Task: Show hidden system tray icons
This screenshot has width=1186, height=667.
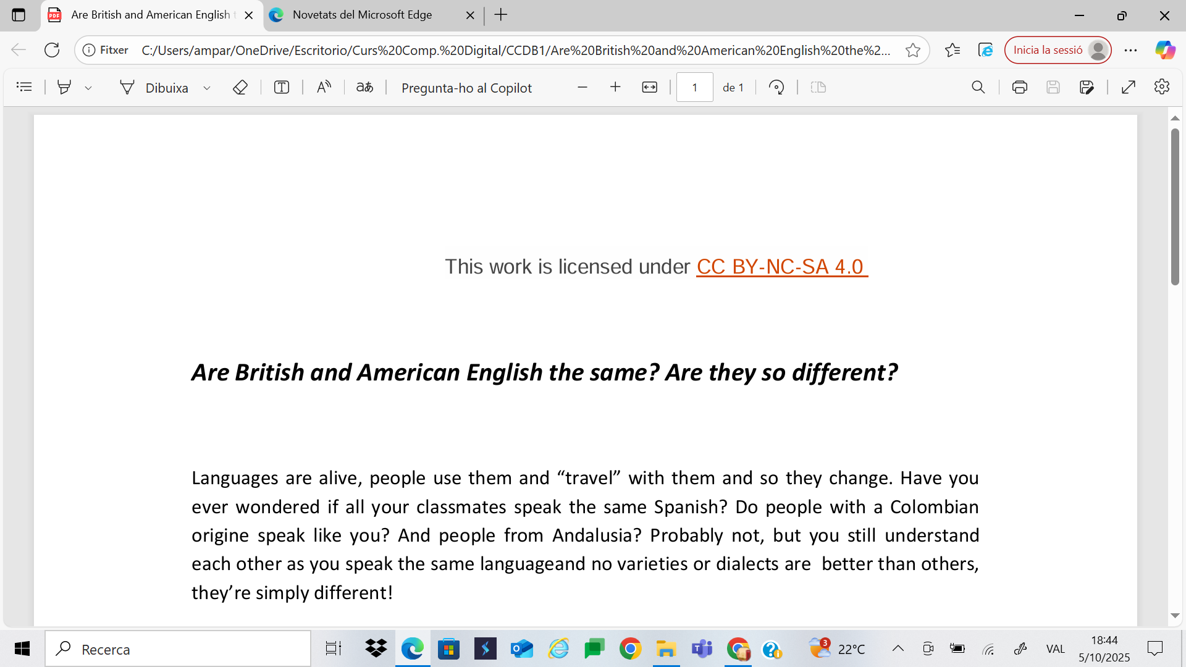Action: 898,648
